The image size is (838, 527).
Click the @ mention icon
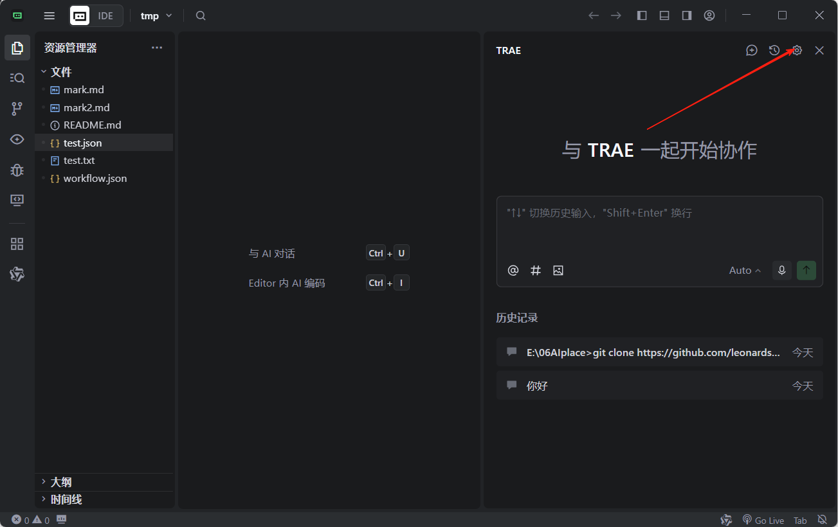513,271
